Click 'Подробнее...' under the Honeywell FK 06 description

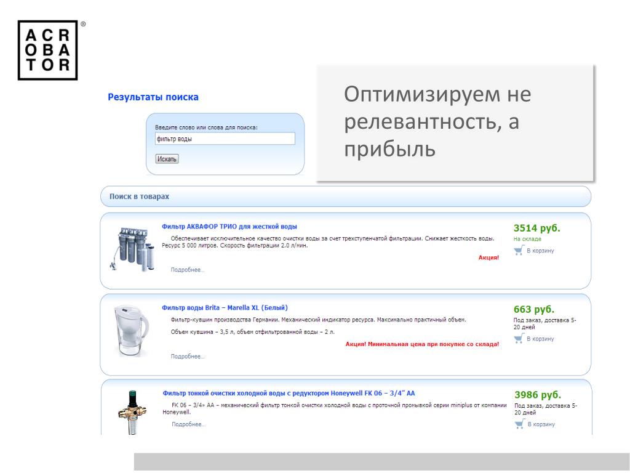pos(188,424)
